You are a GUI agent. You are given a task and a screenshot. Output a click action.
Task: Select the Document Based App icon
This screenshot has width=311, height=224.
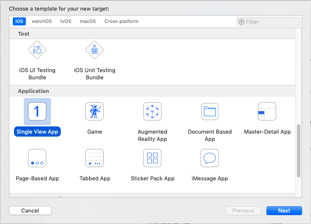pyautogui.click(x=209, y=112)
